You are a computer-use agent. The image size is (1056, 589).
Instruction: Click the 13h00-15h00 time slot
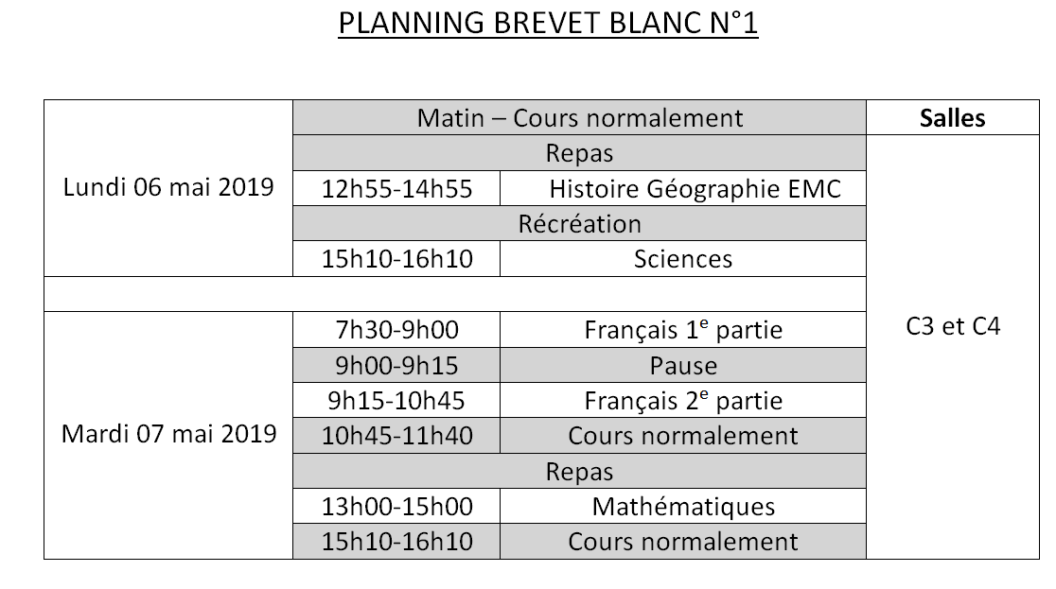(396, 507)
